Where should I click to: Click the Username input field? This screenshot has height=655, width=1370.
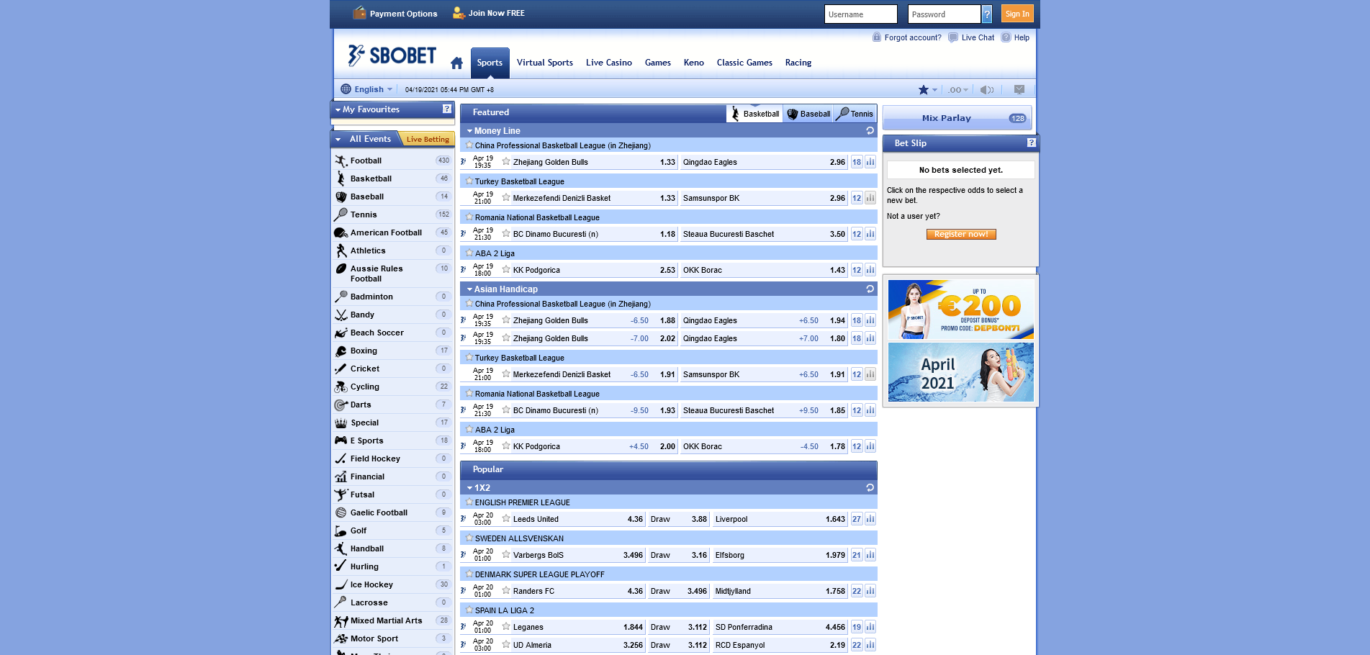click(x=861, y=14)
